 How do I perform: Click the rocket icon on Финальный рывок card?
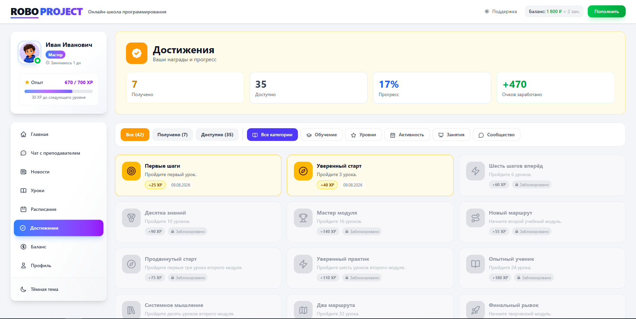pos(475,310)
